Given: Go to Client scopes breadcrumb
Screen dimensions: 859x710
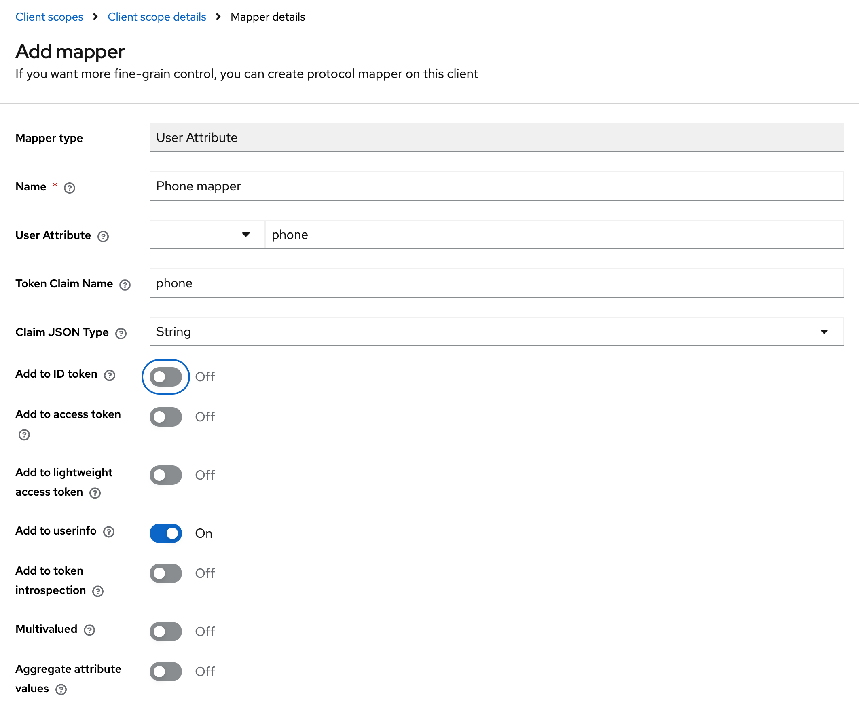Looking at the screenshot, I should (x=49, y=17).
